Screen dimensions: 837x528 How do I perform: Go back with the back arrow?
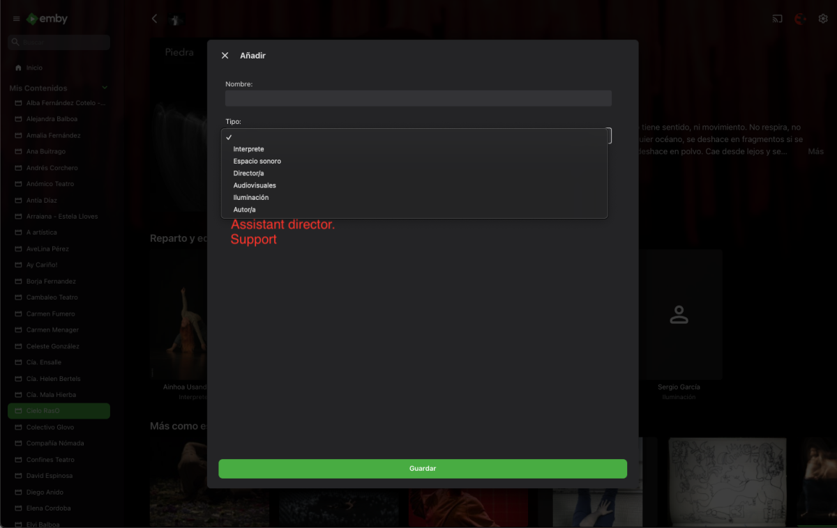[154, 19]
